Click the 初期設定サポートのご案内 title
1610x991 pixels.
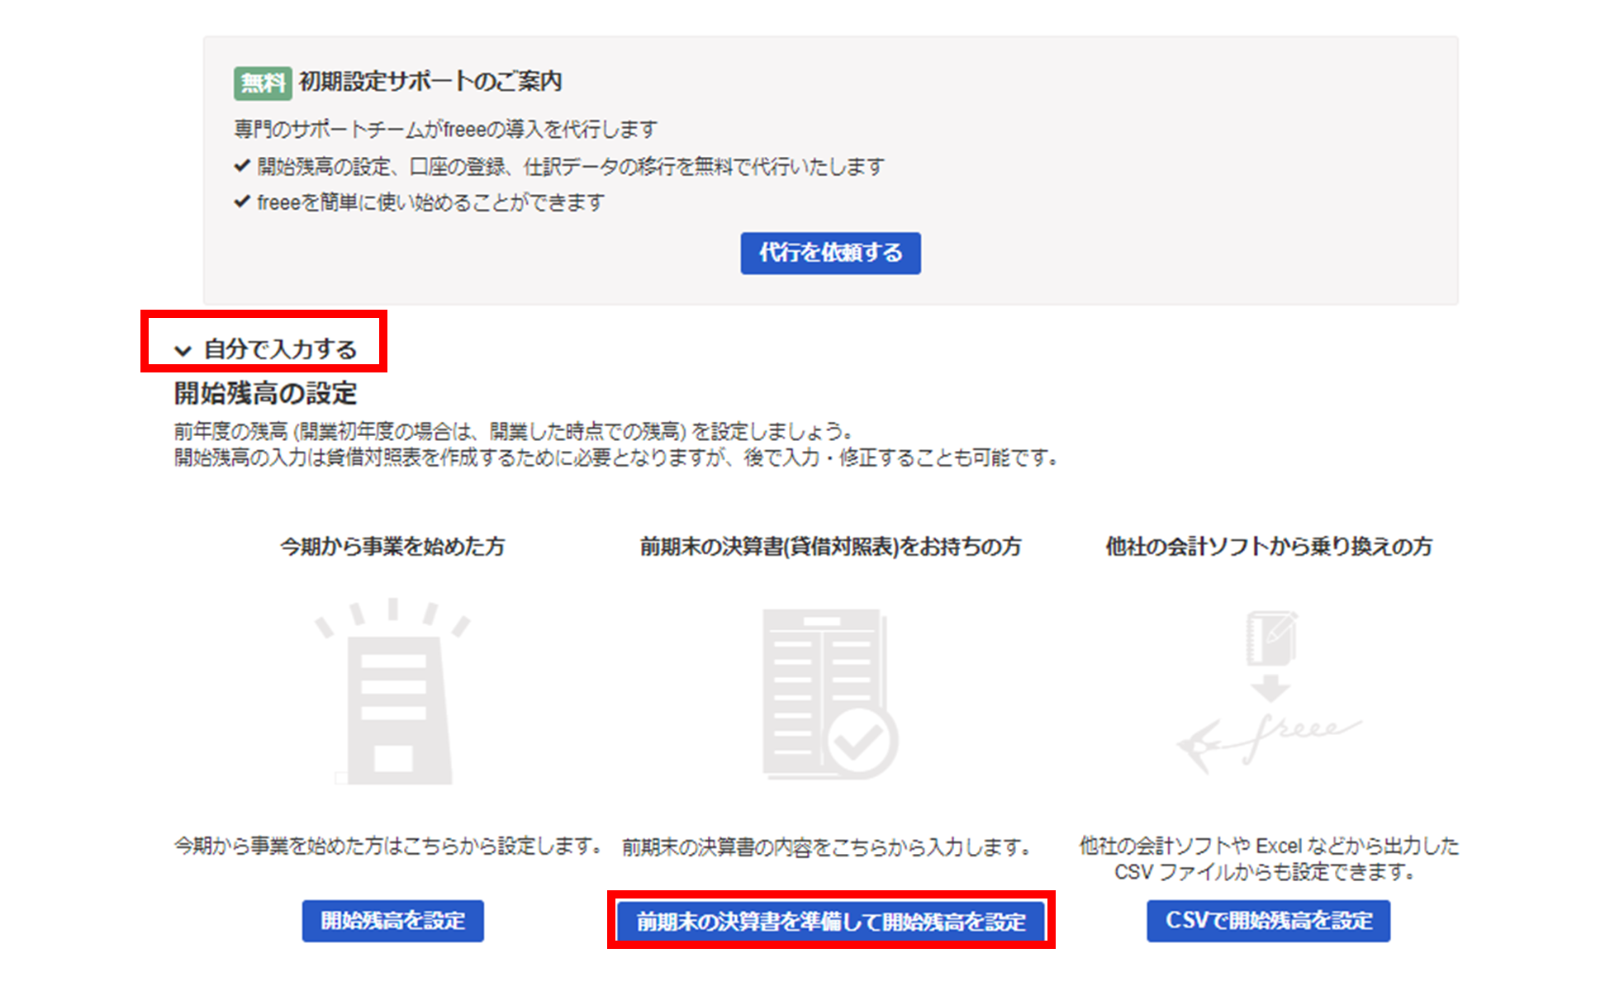(x=430, y=82)
